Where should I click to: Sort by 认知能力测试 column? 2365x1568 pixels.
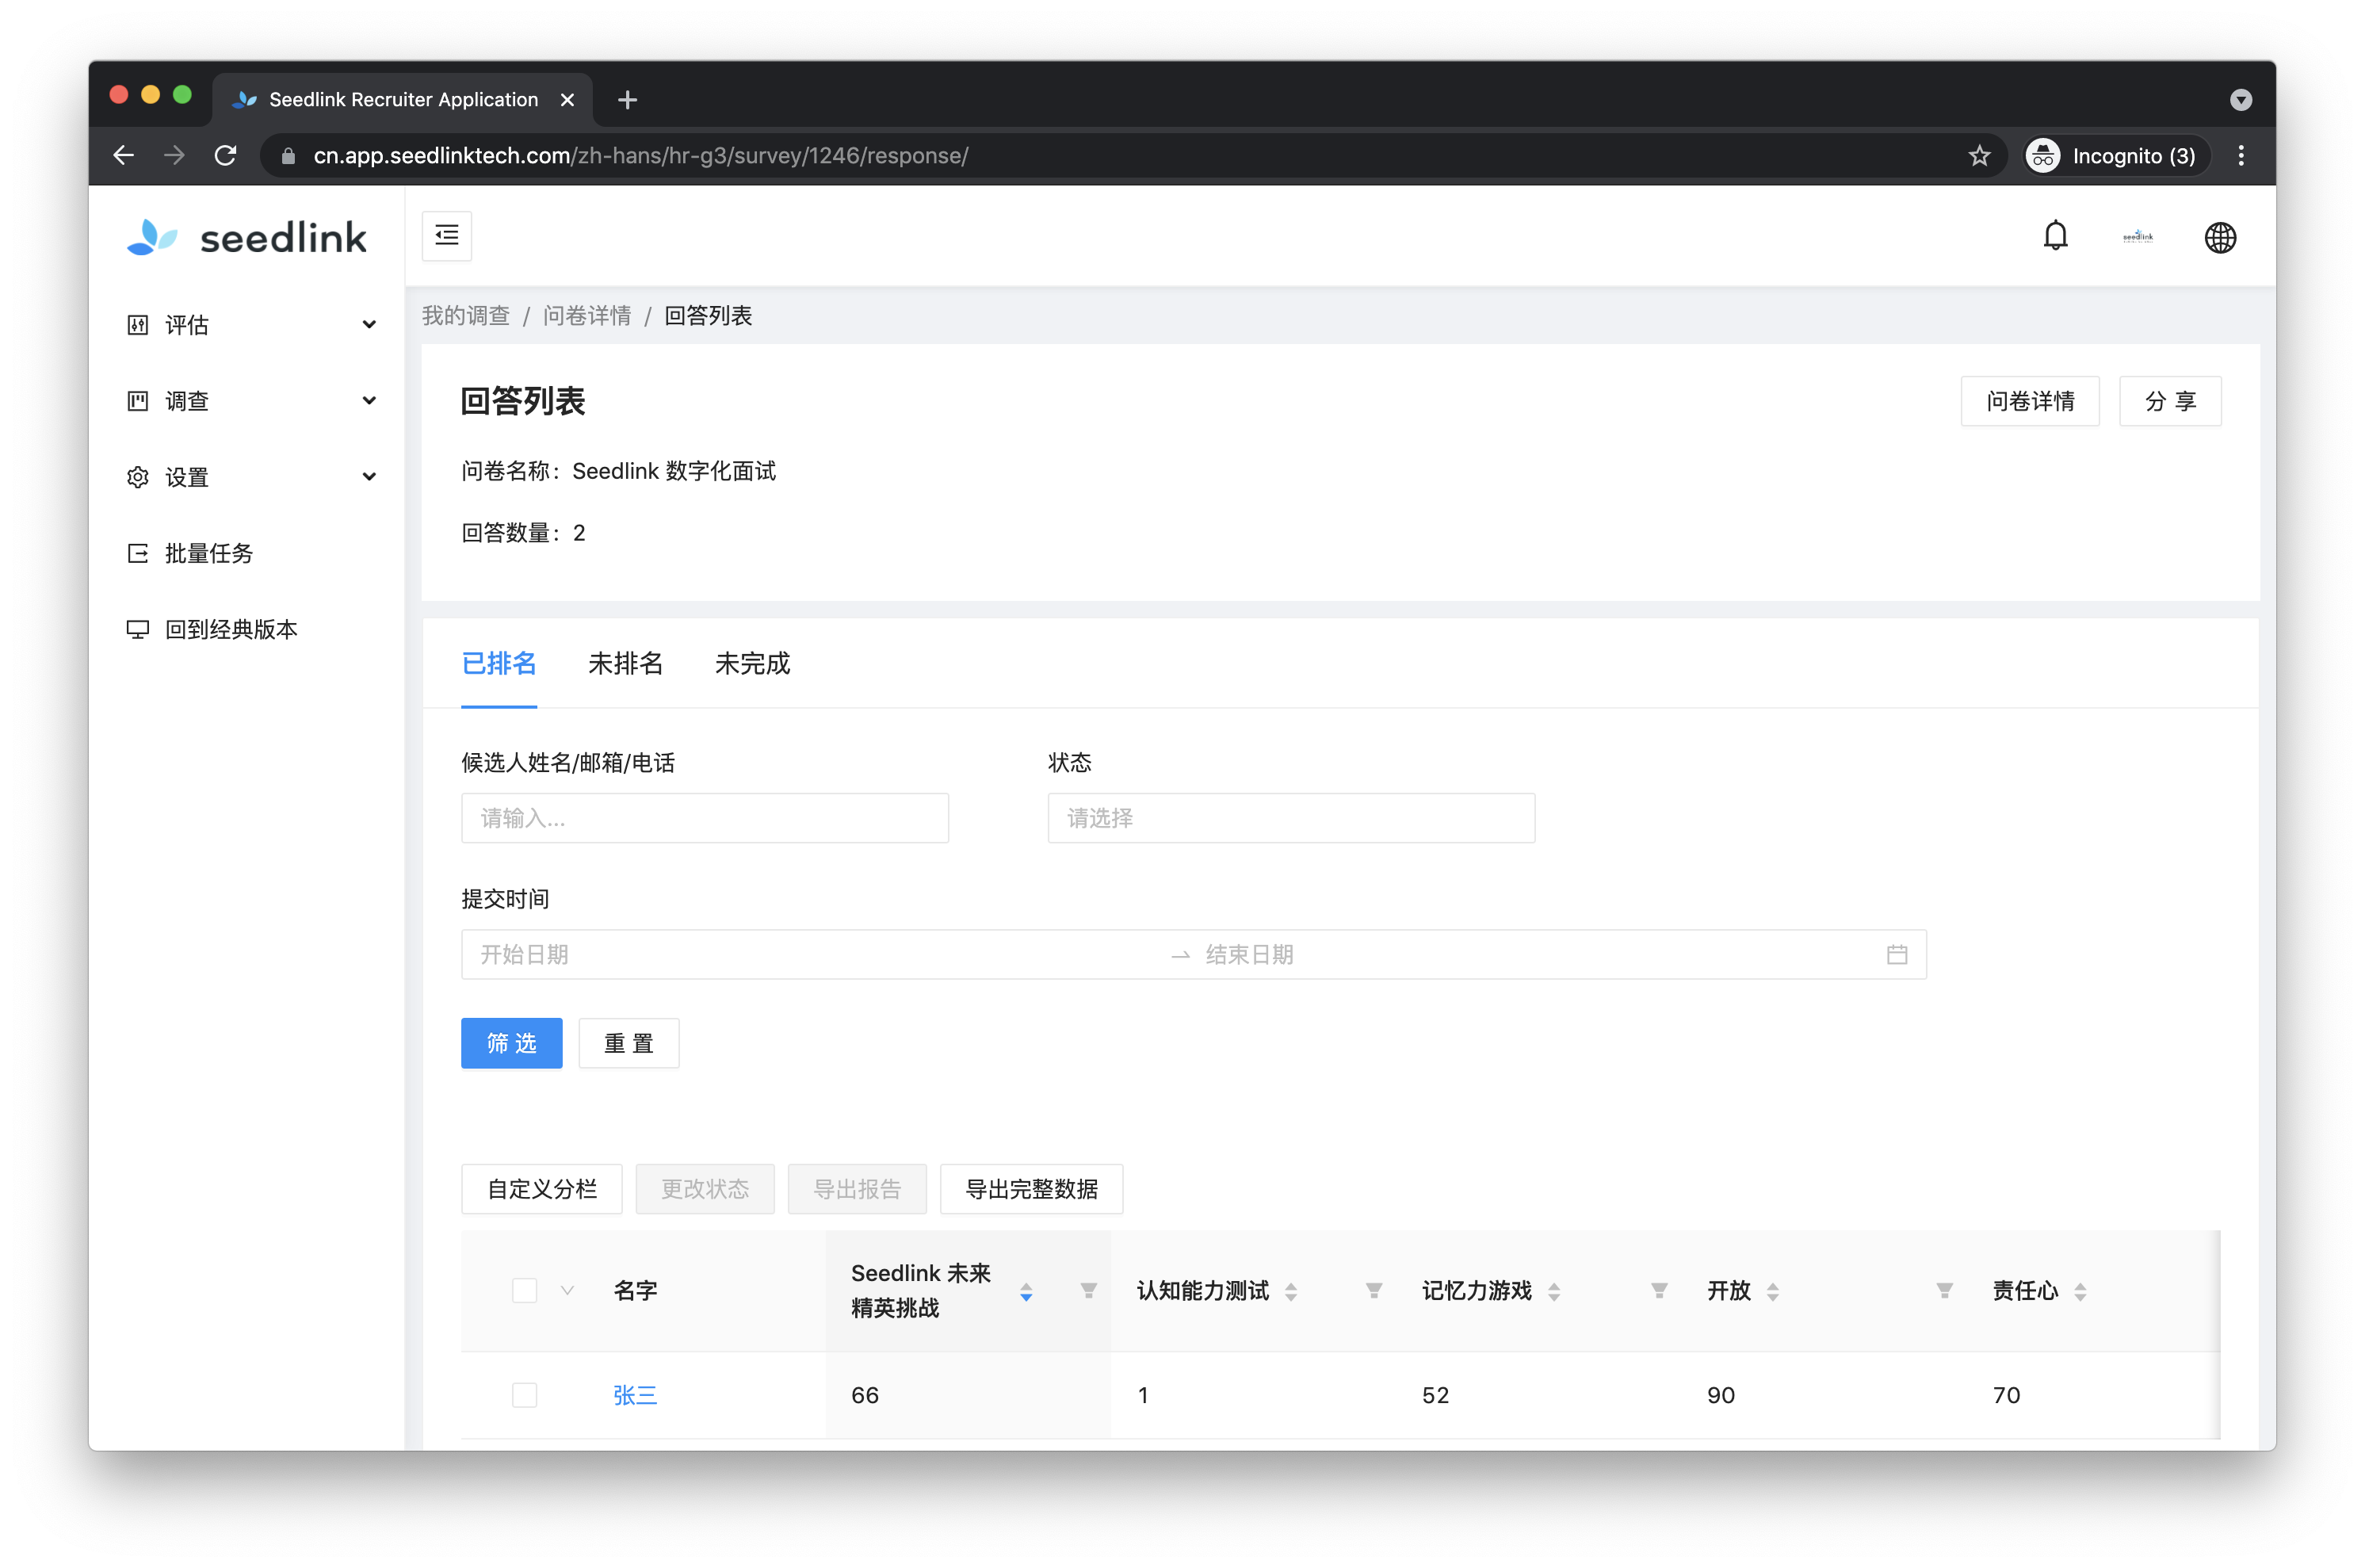pyautogui.click(x=1290, y=1291)
